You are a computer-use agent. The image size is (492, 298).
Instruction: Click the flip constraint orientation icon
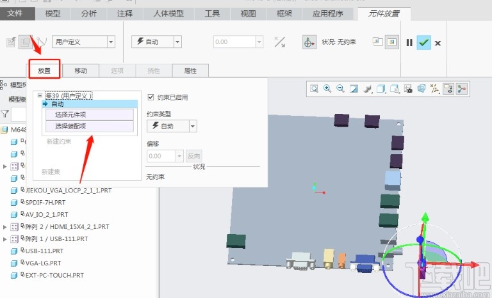coord(279,42)
